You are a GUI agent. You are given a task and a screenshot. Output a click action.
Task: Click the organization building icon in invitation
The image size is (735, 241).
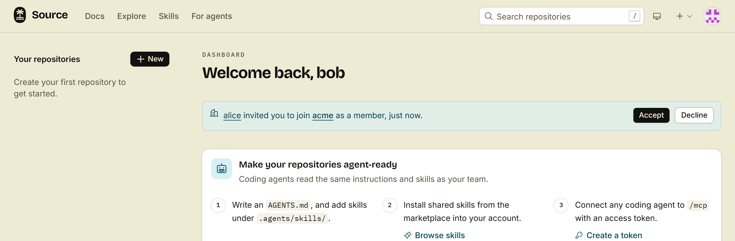[214, 113]
